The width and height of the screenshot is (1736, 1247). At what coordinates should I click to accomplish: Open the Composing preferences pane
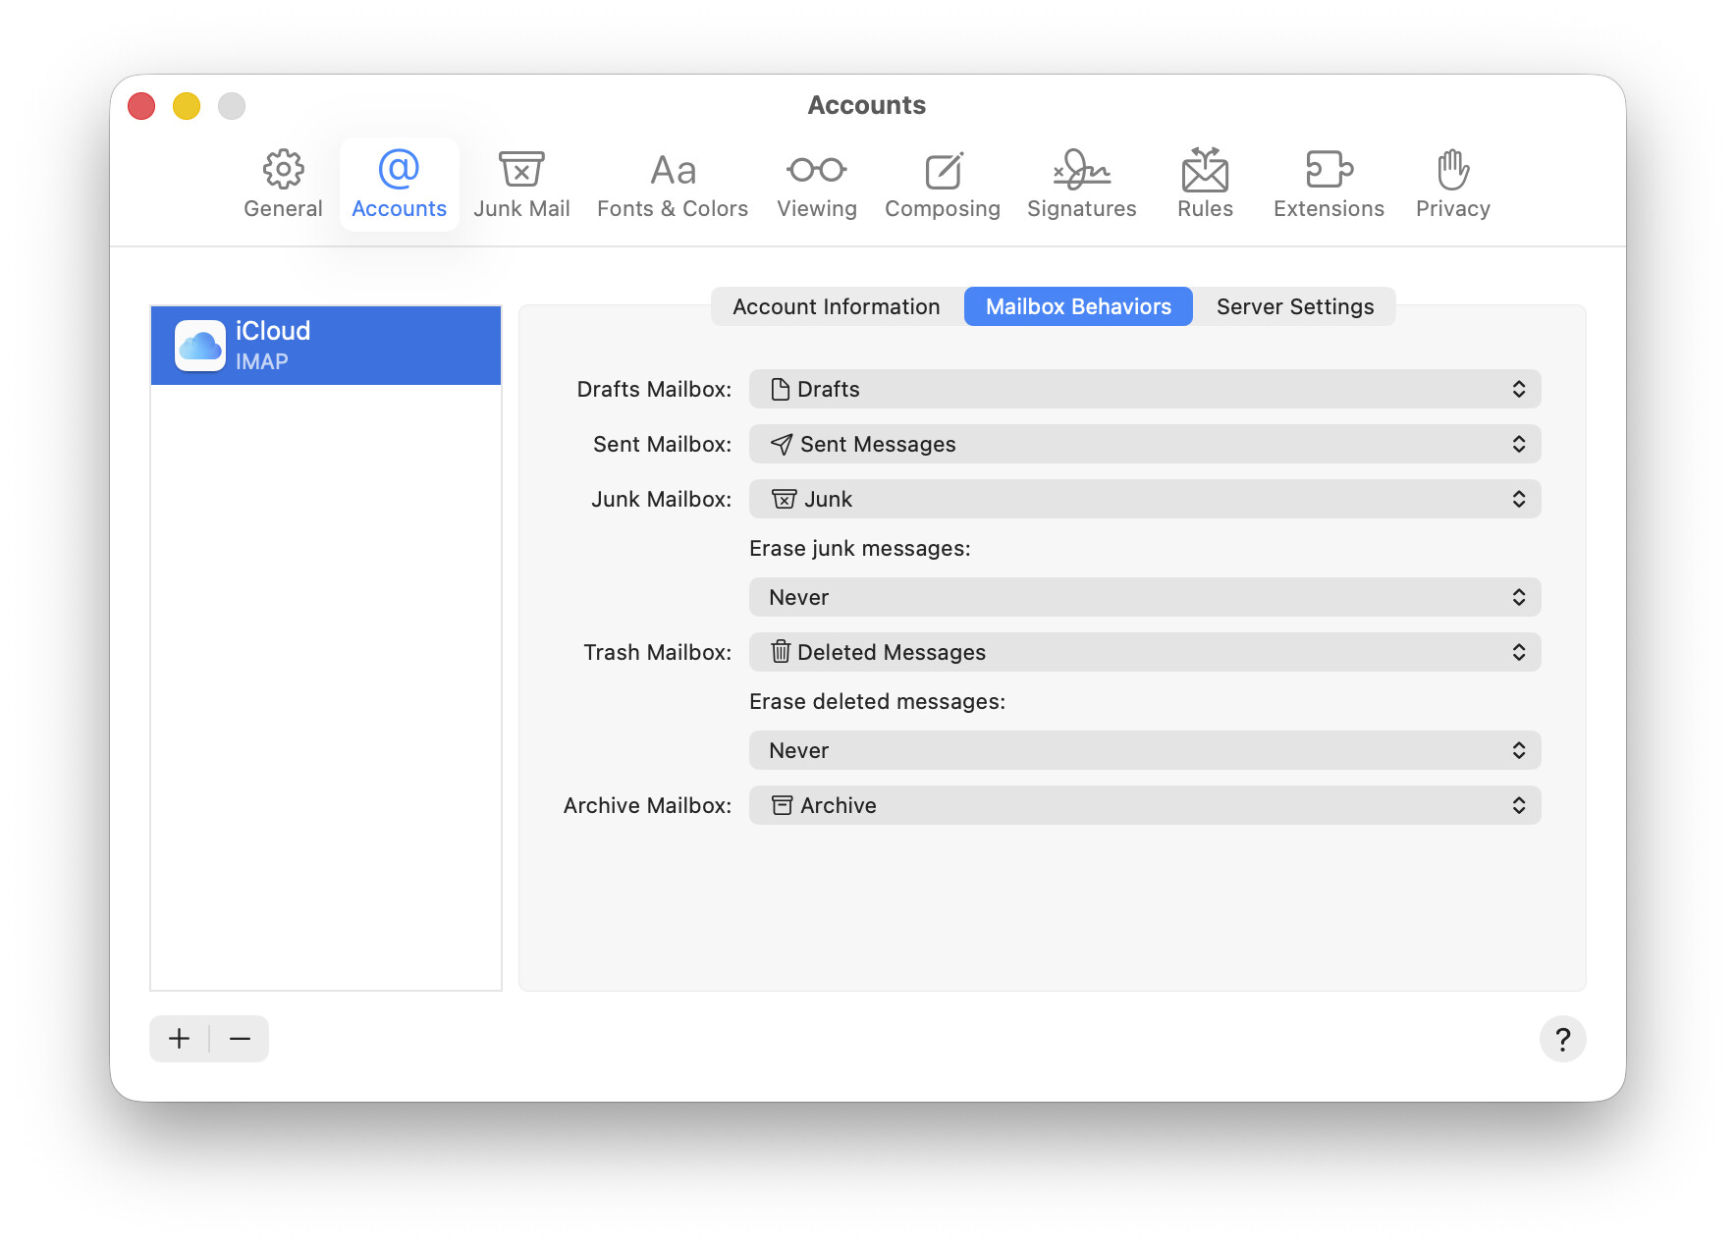(x=942, y=185)
